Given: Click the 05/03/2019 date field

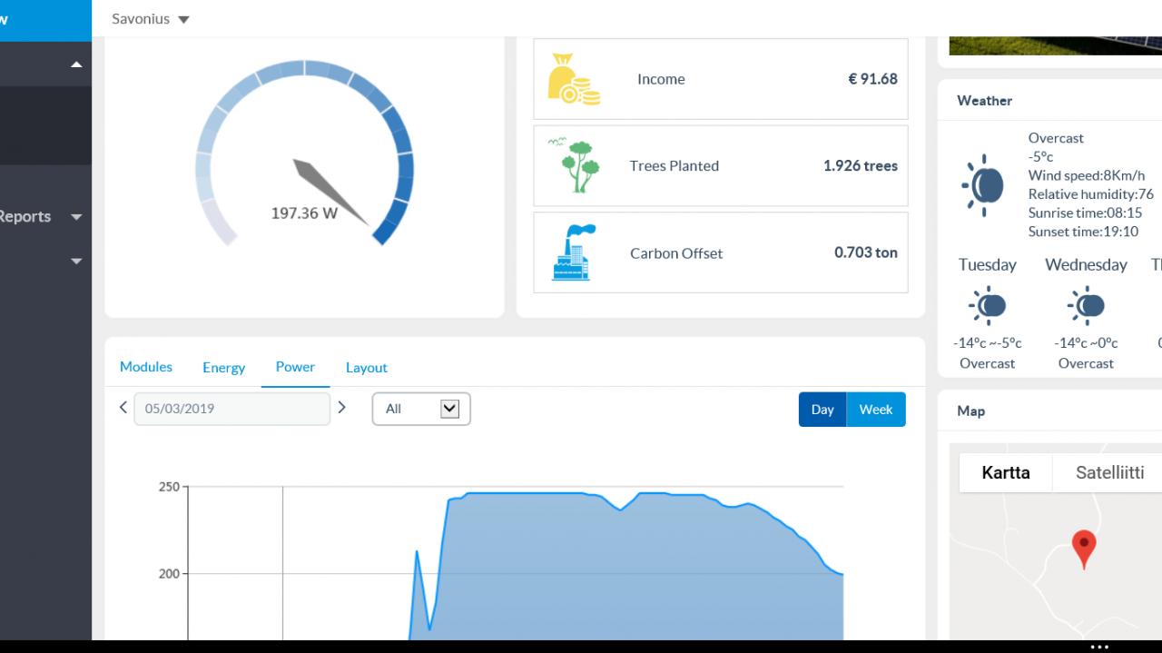Looking at the screenshot, I should (232, 409).
